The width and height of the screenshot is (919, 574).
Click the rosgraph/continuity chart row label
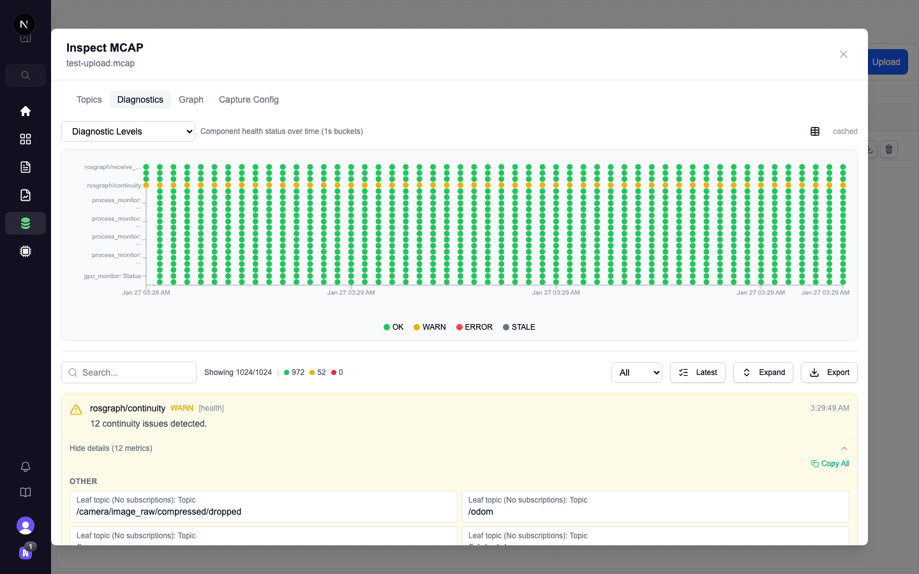click(x=114, y=186)
